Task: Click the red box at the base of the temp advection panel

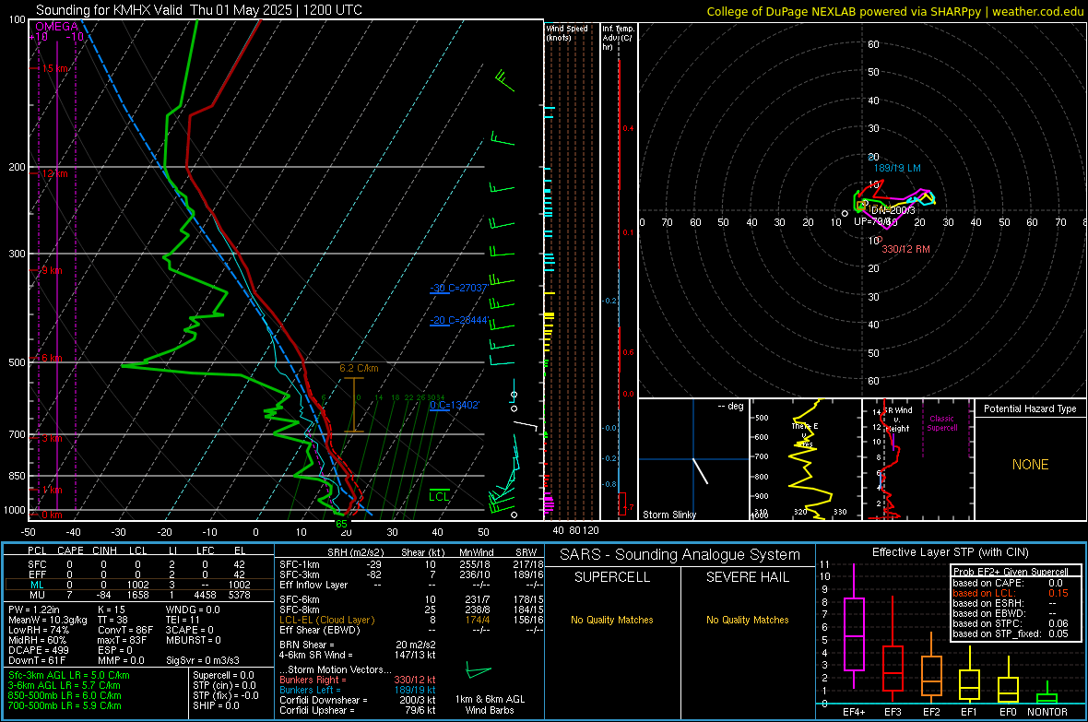Action: coord(621,504)
